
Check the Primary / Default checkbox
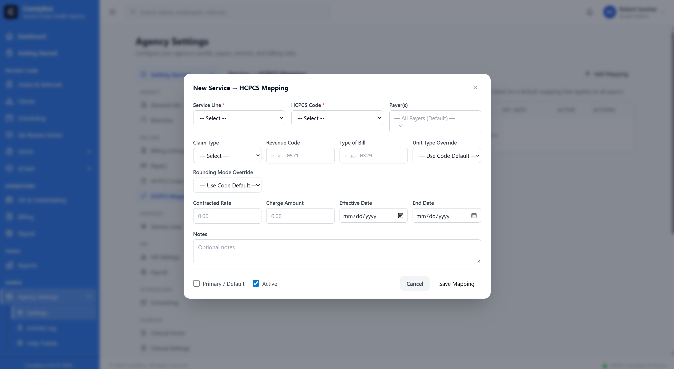[x=196, y=283]
